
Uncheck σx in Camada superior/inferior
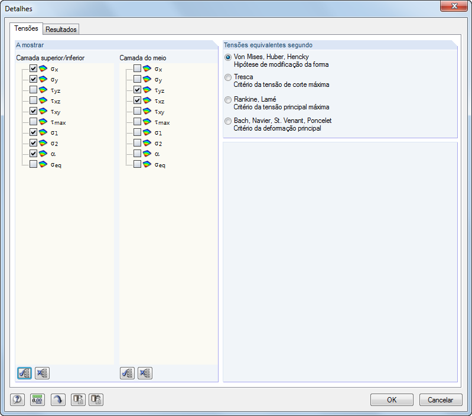pyautogui.click(x=34, y=69)
